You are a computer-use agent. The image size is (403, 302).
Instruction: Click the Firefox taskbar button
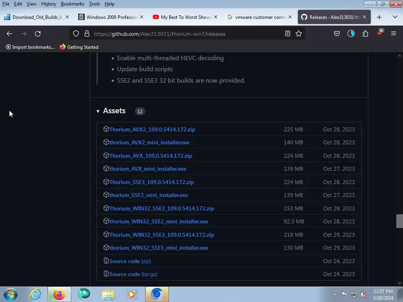coord(59,294)
